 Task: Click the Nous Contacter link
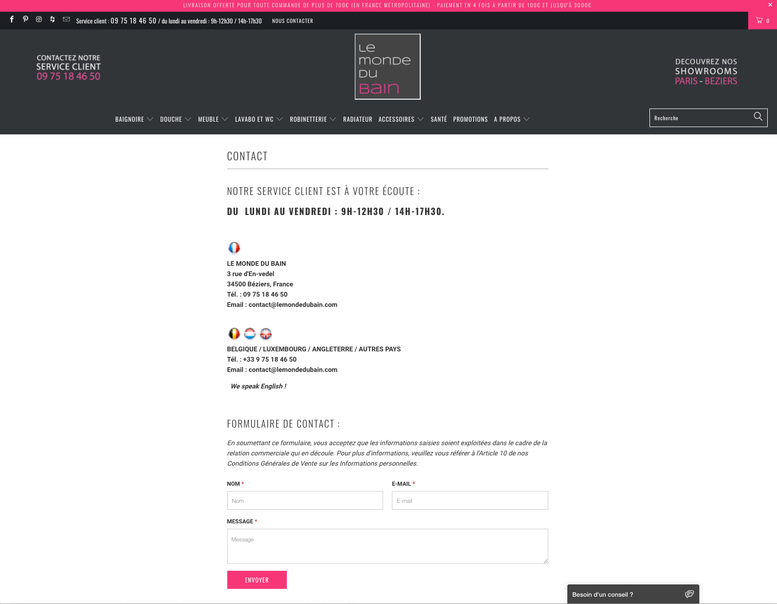(292, 21)
